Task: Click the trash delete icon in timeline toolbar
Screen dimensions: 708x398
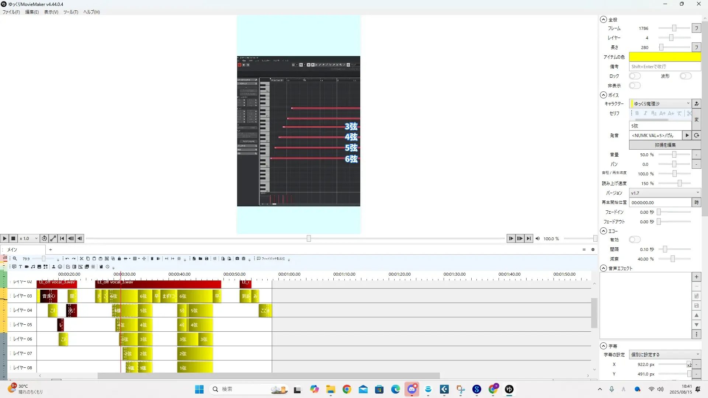Action: (152, 259)
